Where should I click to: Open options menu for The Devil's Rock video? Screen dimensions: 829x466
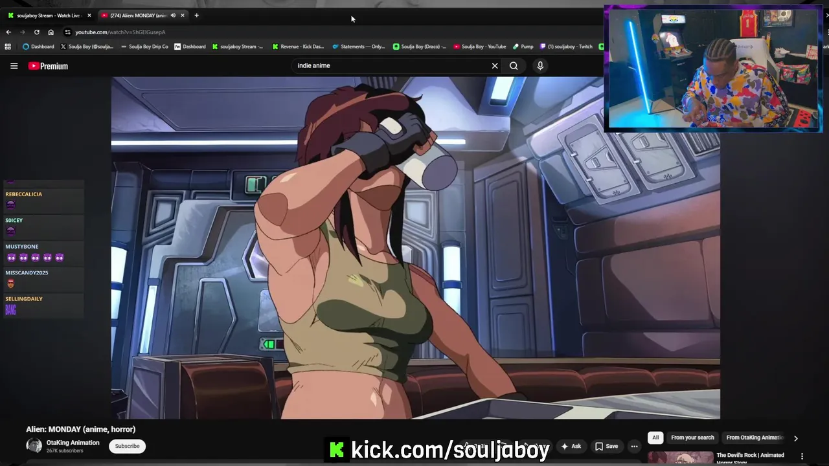[802, 456]
